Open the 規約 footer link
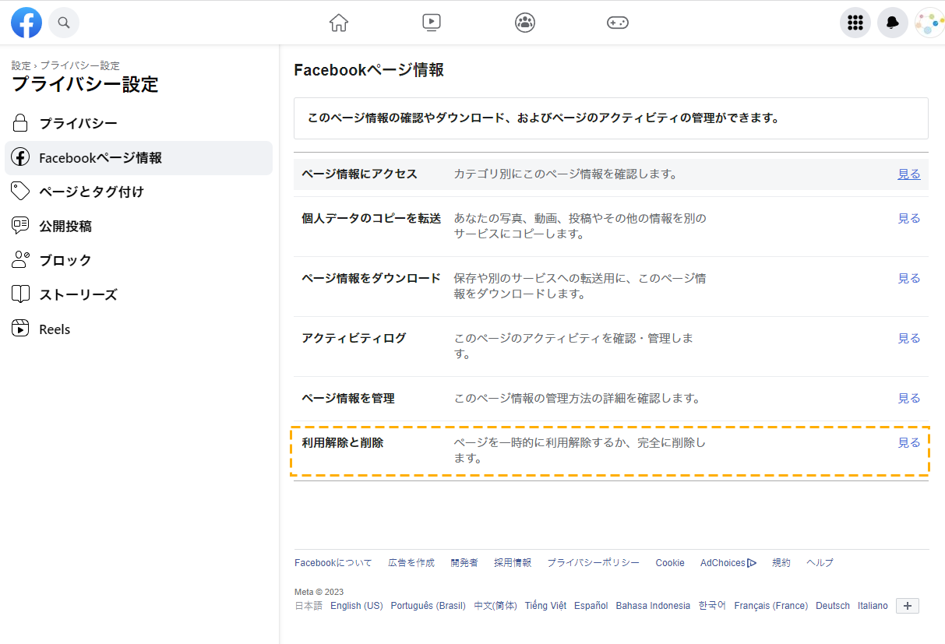Image resolution: width=945 pixels, height=644 pixels. pyautogui.click(x=781, y=562)
